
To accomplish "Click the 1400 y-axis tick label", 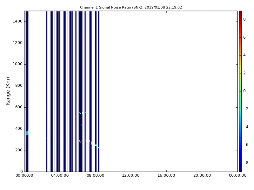I will (18, 21).
